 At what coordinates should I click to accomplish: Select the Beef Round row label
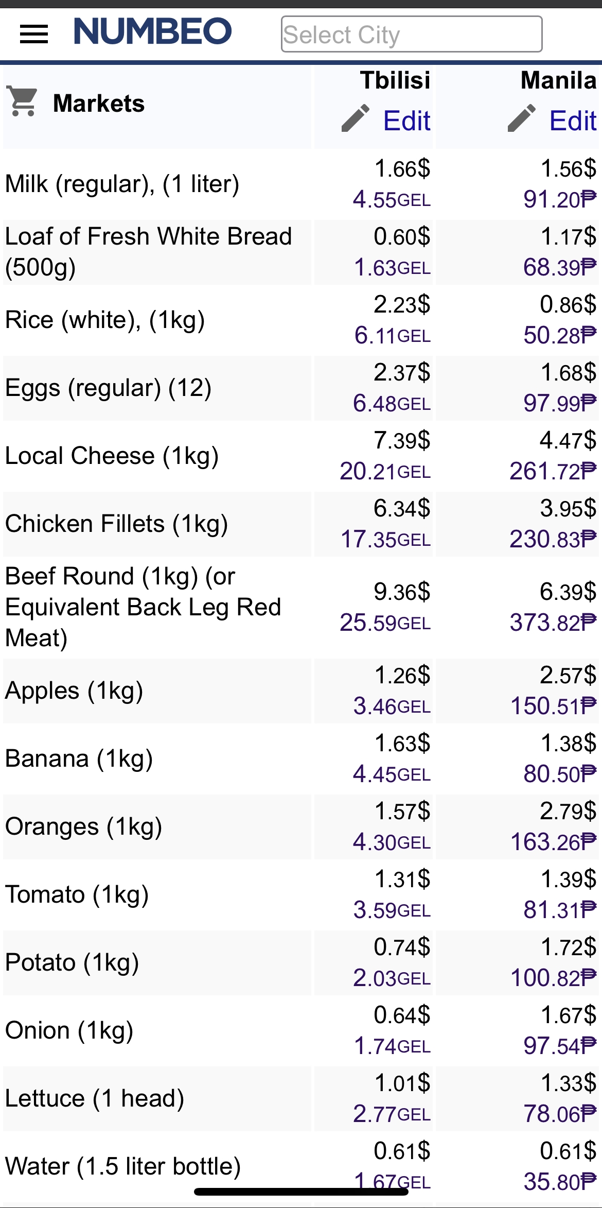[x=143, y=607]
